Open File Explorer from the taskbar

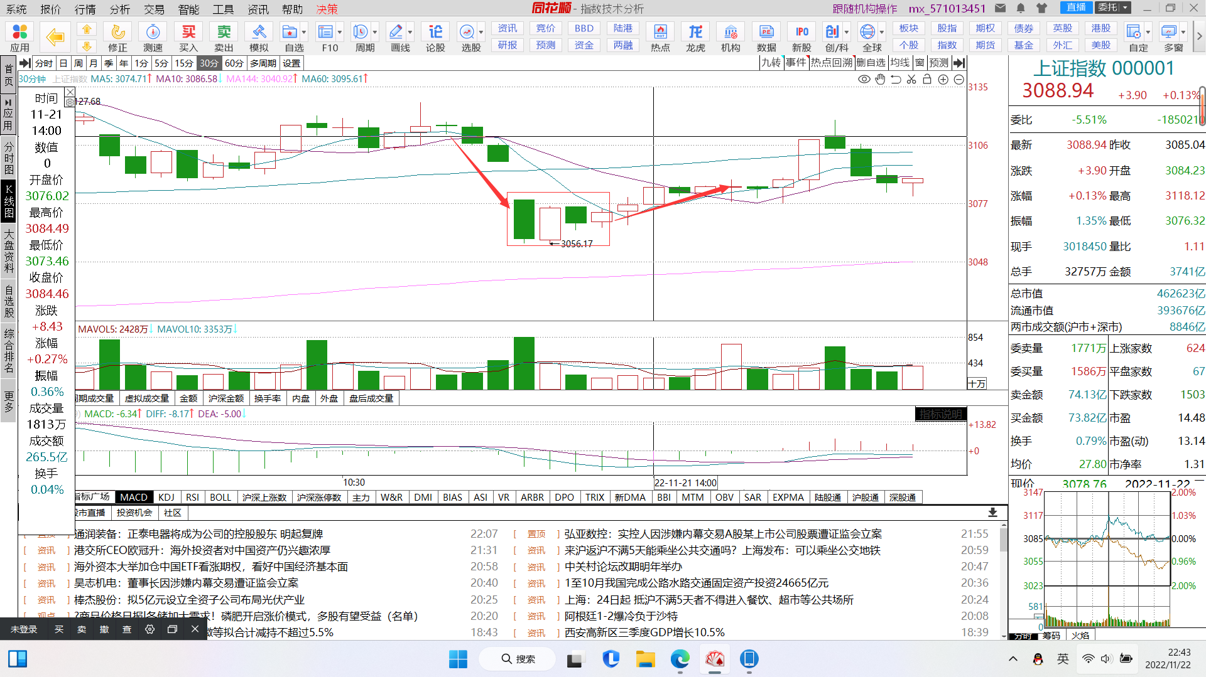pos(645,659)
